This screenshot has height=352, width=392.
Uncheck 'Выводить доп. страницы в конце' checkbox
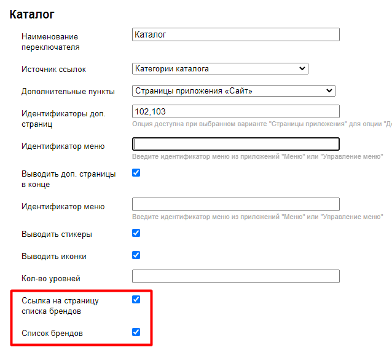point(136,173)
